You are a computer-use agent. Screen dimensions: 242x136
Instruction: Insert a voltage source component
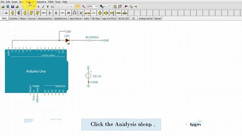(12, 13)
